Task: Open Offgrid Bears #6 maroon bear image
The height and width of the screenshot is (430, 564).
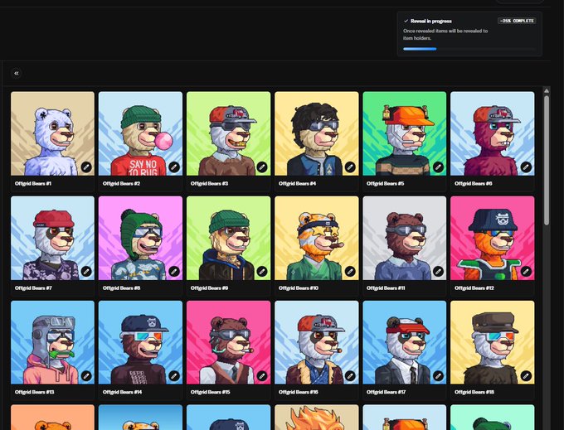Action: [x=493, y=133]
